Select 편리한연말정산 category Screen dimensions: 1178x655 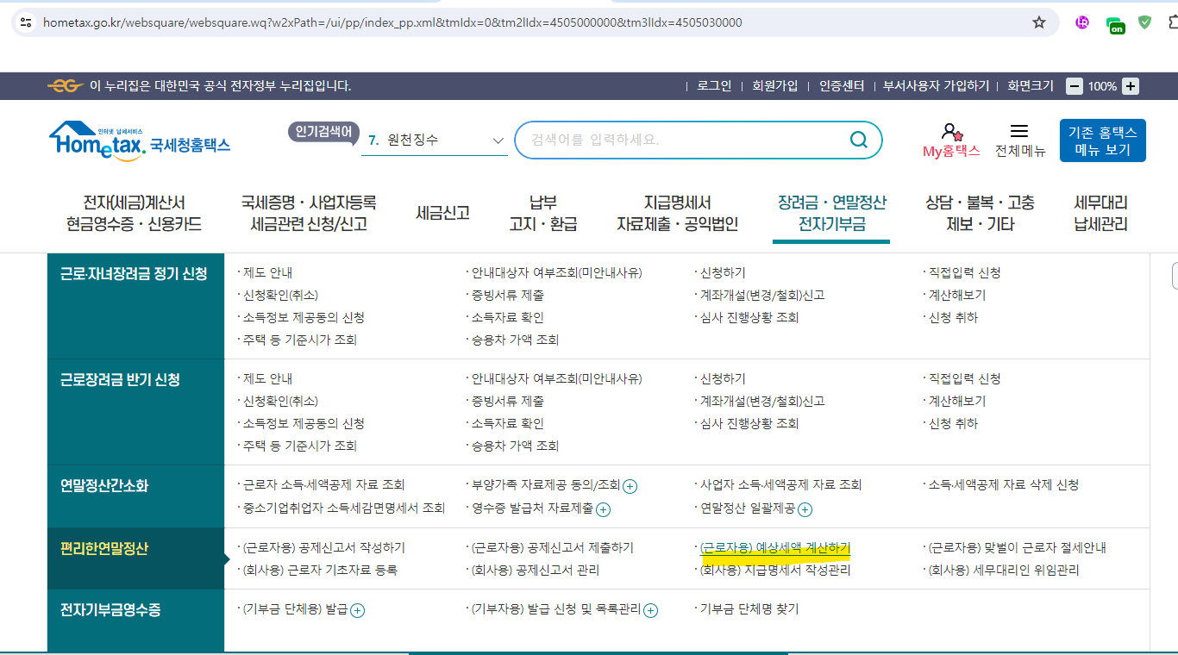(x=104, y=548)
